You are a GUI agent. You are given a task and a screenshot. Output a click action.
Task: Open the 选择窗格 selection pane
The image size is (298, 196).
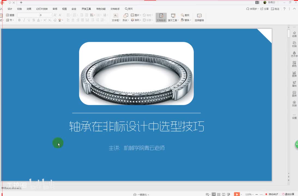199,17
